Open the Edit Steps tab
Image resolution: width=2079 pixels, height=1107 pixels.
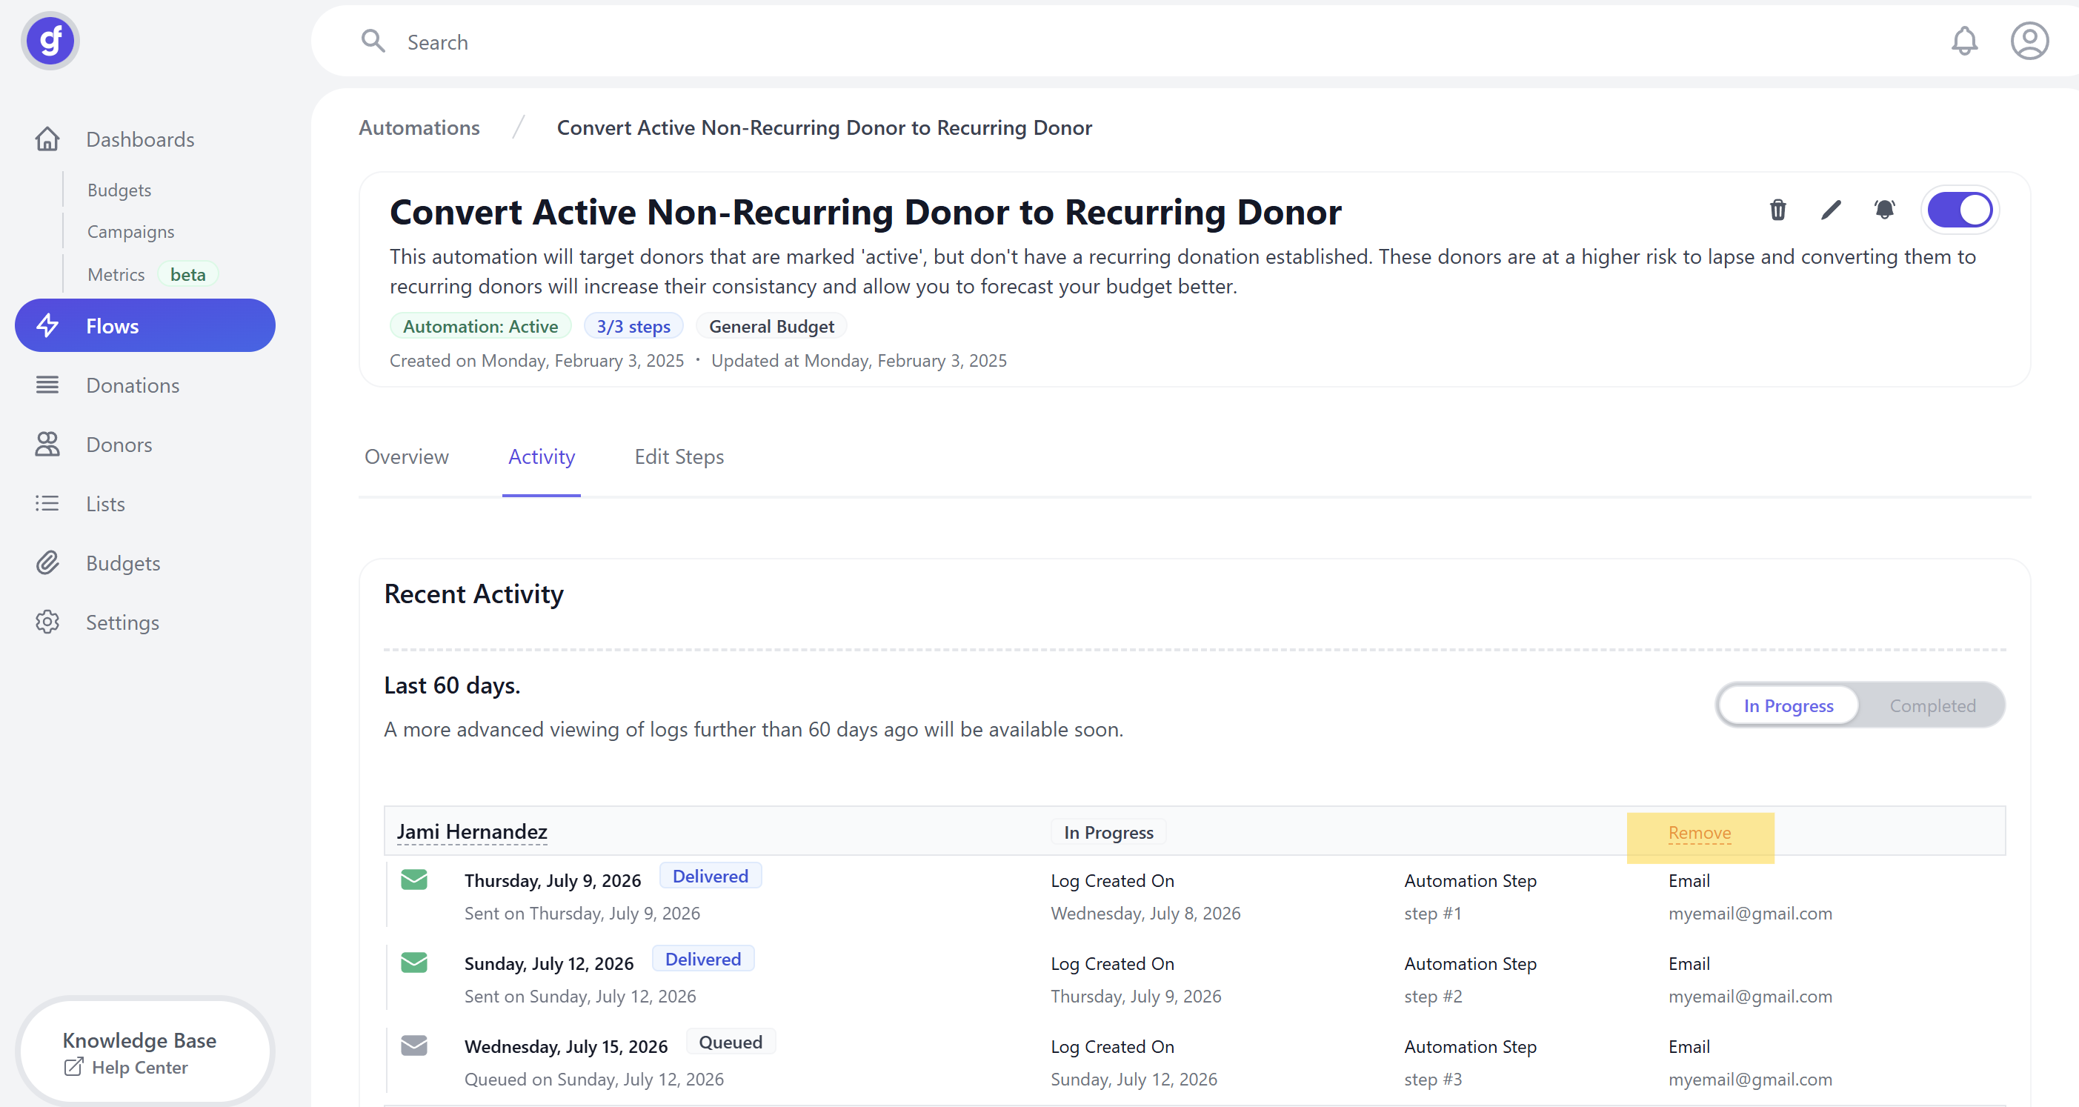pyautogui.click(x=679, y=456)
